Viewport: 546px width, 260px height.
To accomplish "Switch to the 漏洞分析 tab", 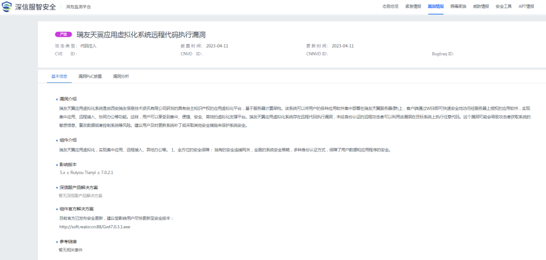I will pos(121,76).
